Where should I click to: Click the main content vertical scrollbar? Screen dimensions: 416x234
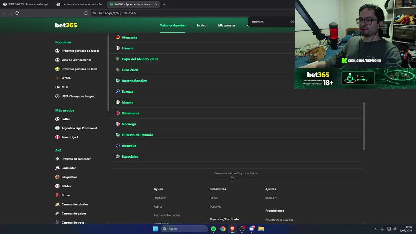(364, 126)
